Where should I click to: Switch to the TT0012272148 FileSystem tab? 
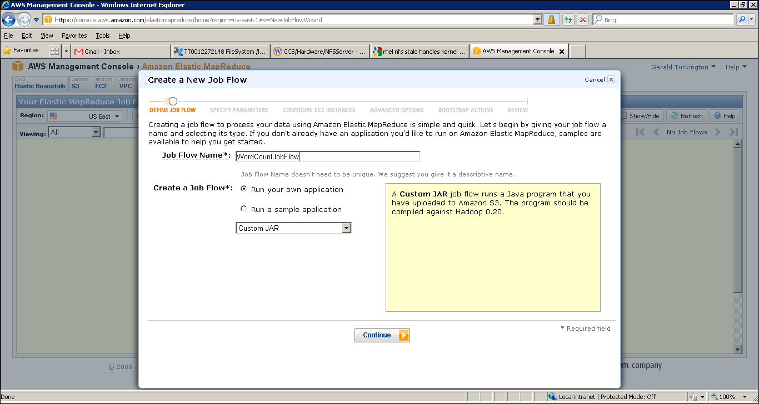(221, 51)
